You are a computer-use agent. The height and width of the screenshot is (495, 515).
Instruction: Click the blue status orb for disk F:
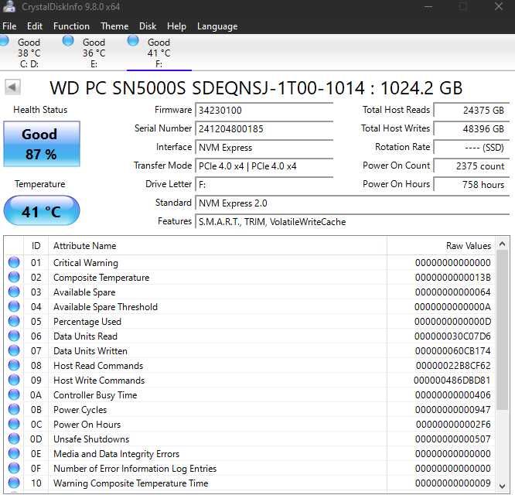pyautogui.click(x=133, y=41)
